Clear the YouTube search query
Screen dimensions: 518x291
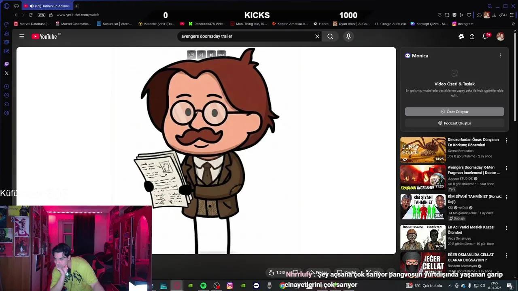(317, 36)
